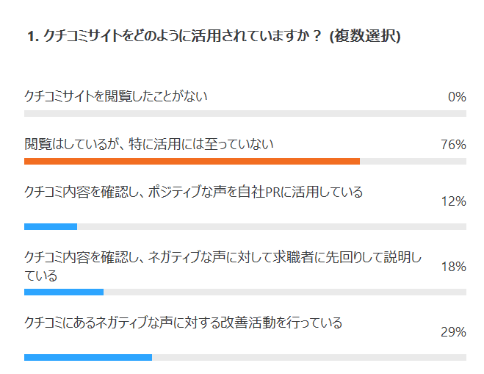Screen dimensions: 484x374
Task: Click the blue filled part of the 29% bar
Action: [88, 358]
